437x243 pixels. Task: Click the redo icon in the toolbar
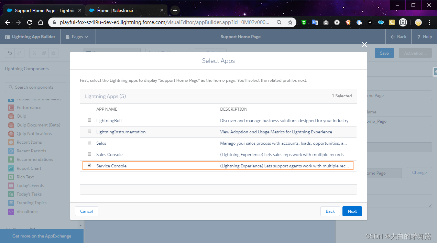[x=20, y=53]
